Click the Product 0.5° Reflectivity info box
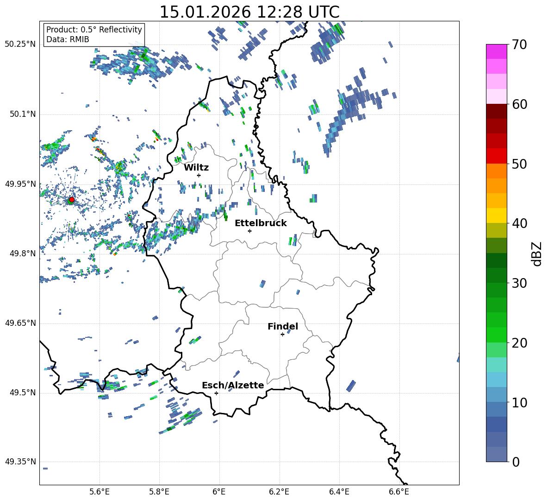 tap(94, 34)
